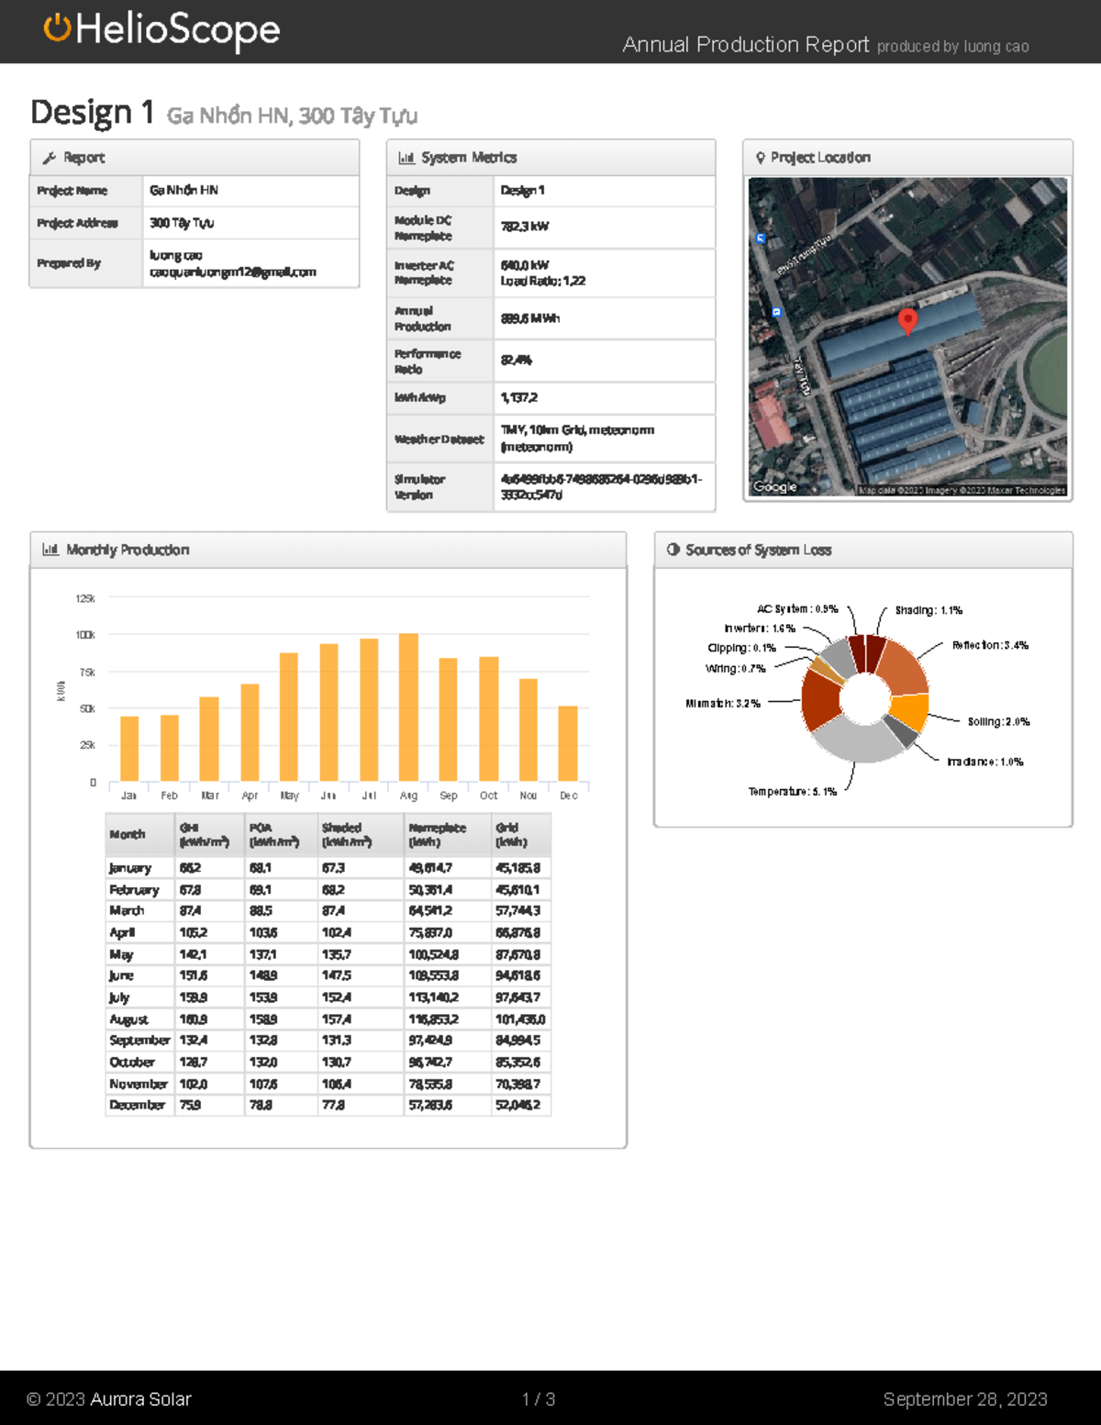
Task: Click the August bar in the production chart
Action: 407,707
